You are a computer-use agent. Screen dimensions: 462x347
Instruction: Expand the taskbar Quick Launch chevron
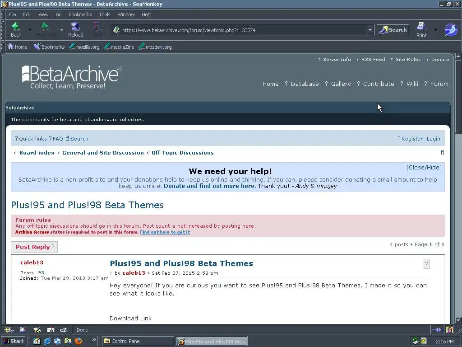coord(94,340)
